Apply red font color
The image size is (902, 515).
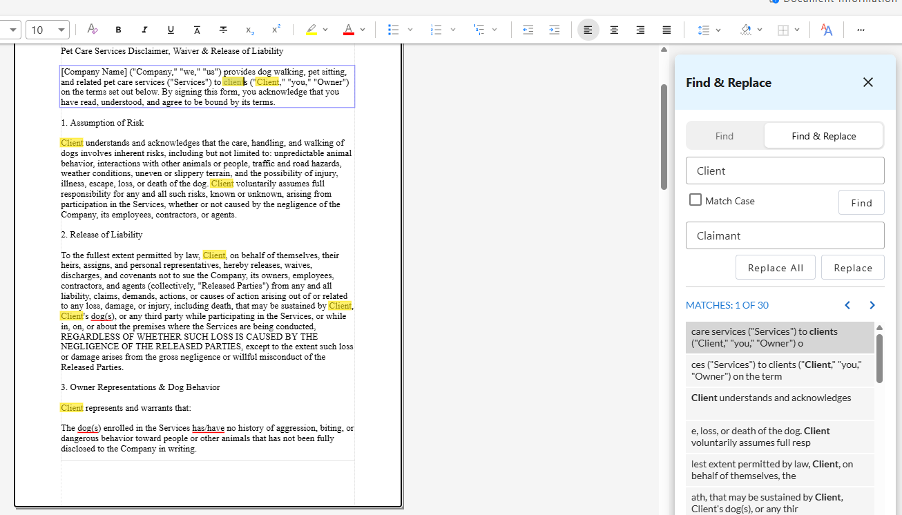[349, 30]
